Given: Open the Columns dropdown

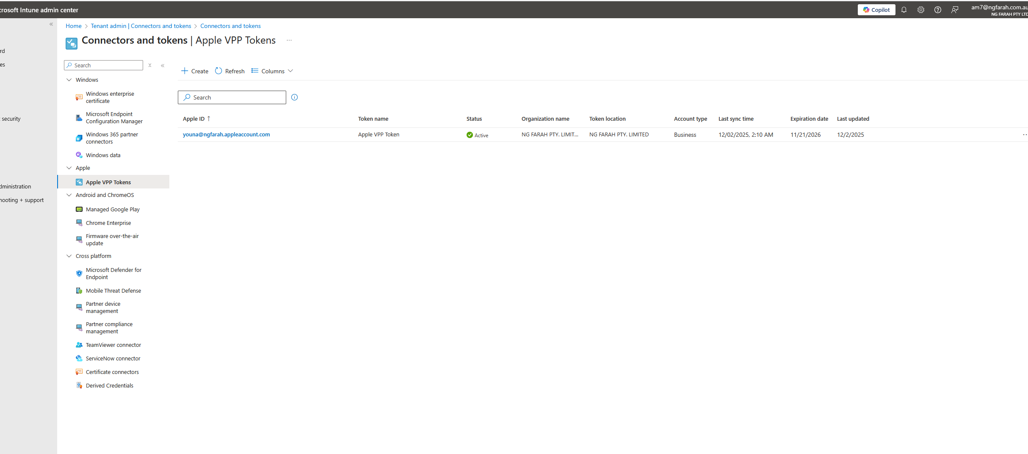Looking at the screenshot, I should point(272,71).
